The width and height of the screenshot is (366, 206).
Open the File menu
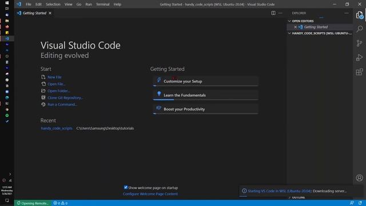(x=29, y=4)
